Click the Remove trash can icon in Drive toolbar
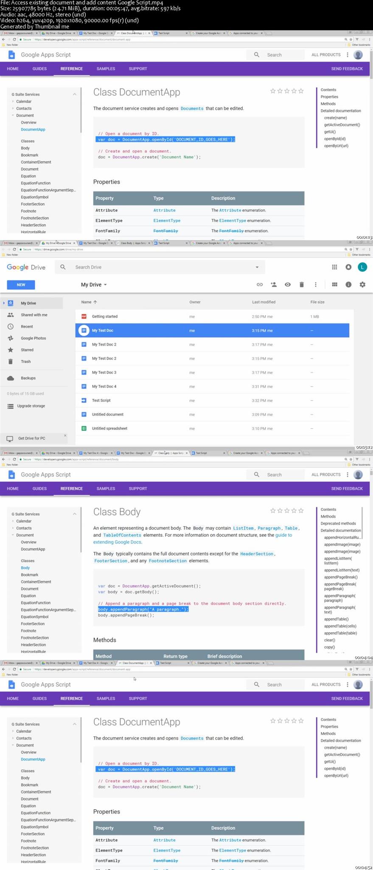The height and width of the screenshot is (870, 373). (x=302, y=285)
